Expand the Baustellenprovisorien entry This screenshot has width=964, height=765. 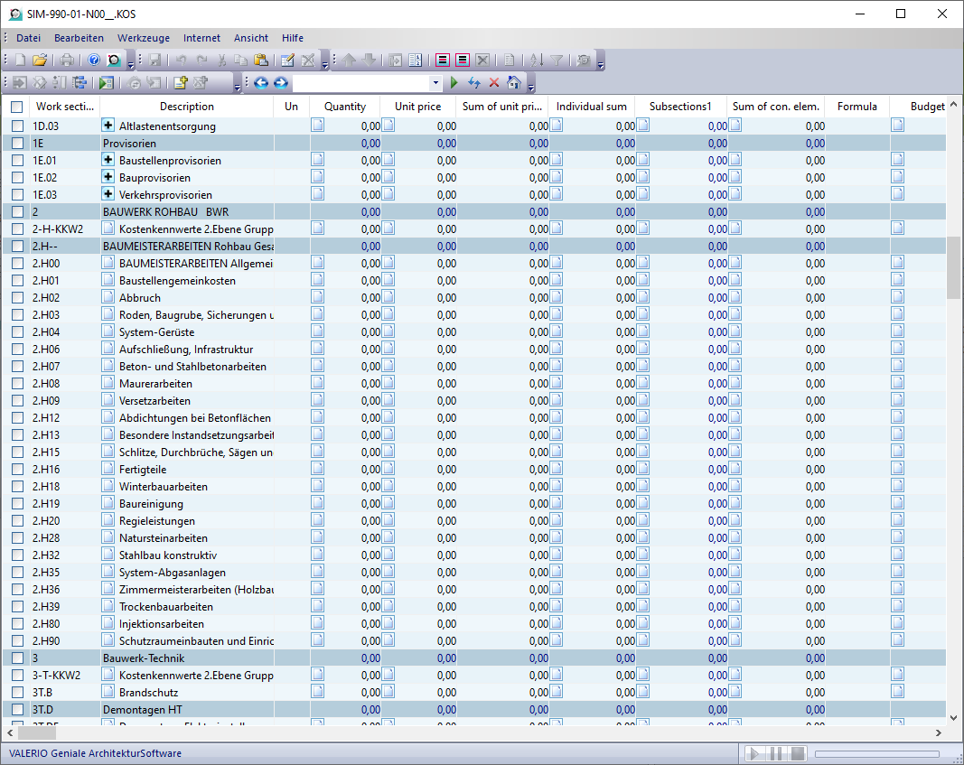pos(108,161)
